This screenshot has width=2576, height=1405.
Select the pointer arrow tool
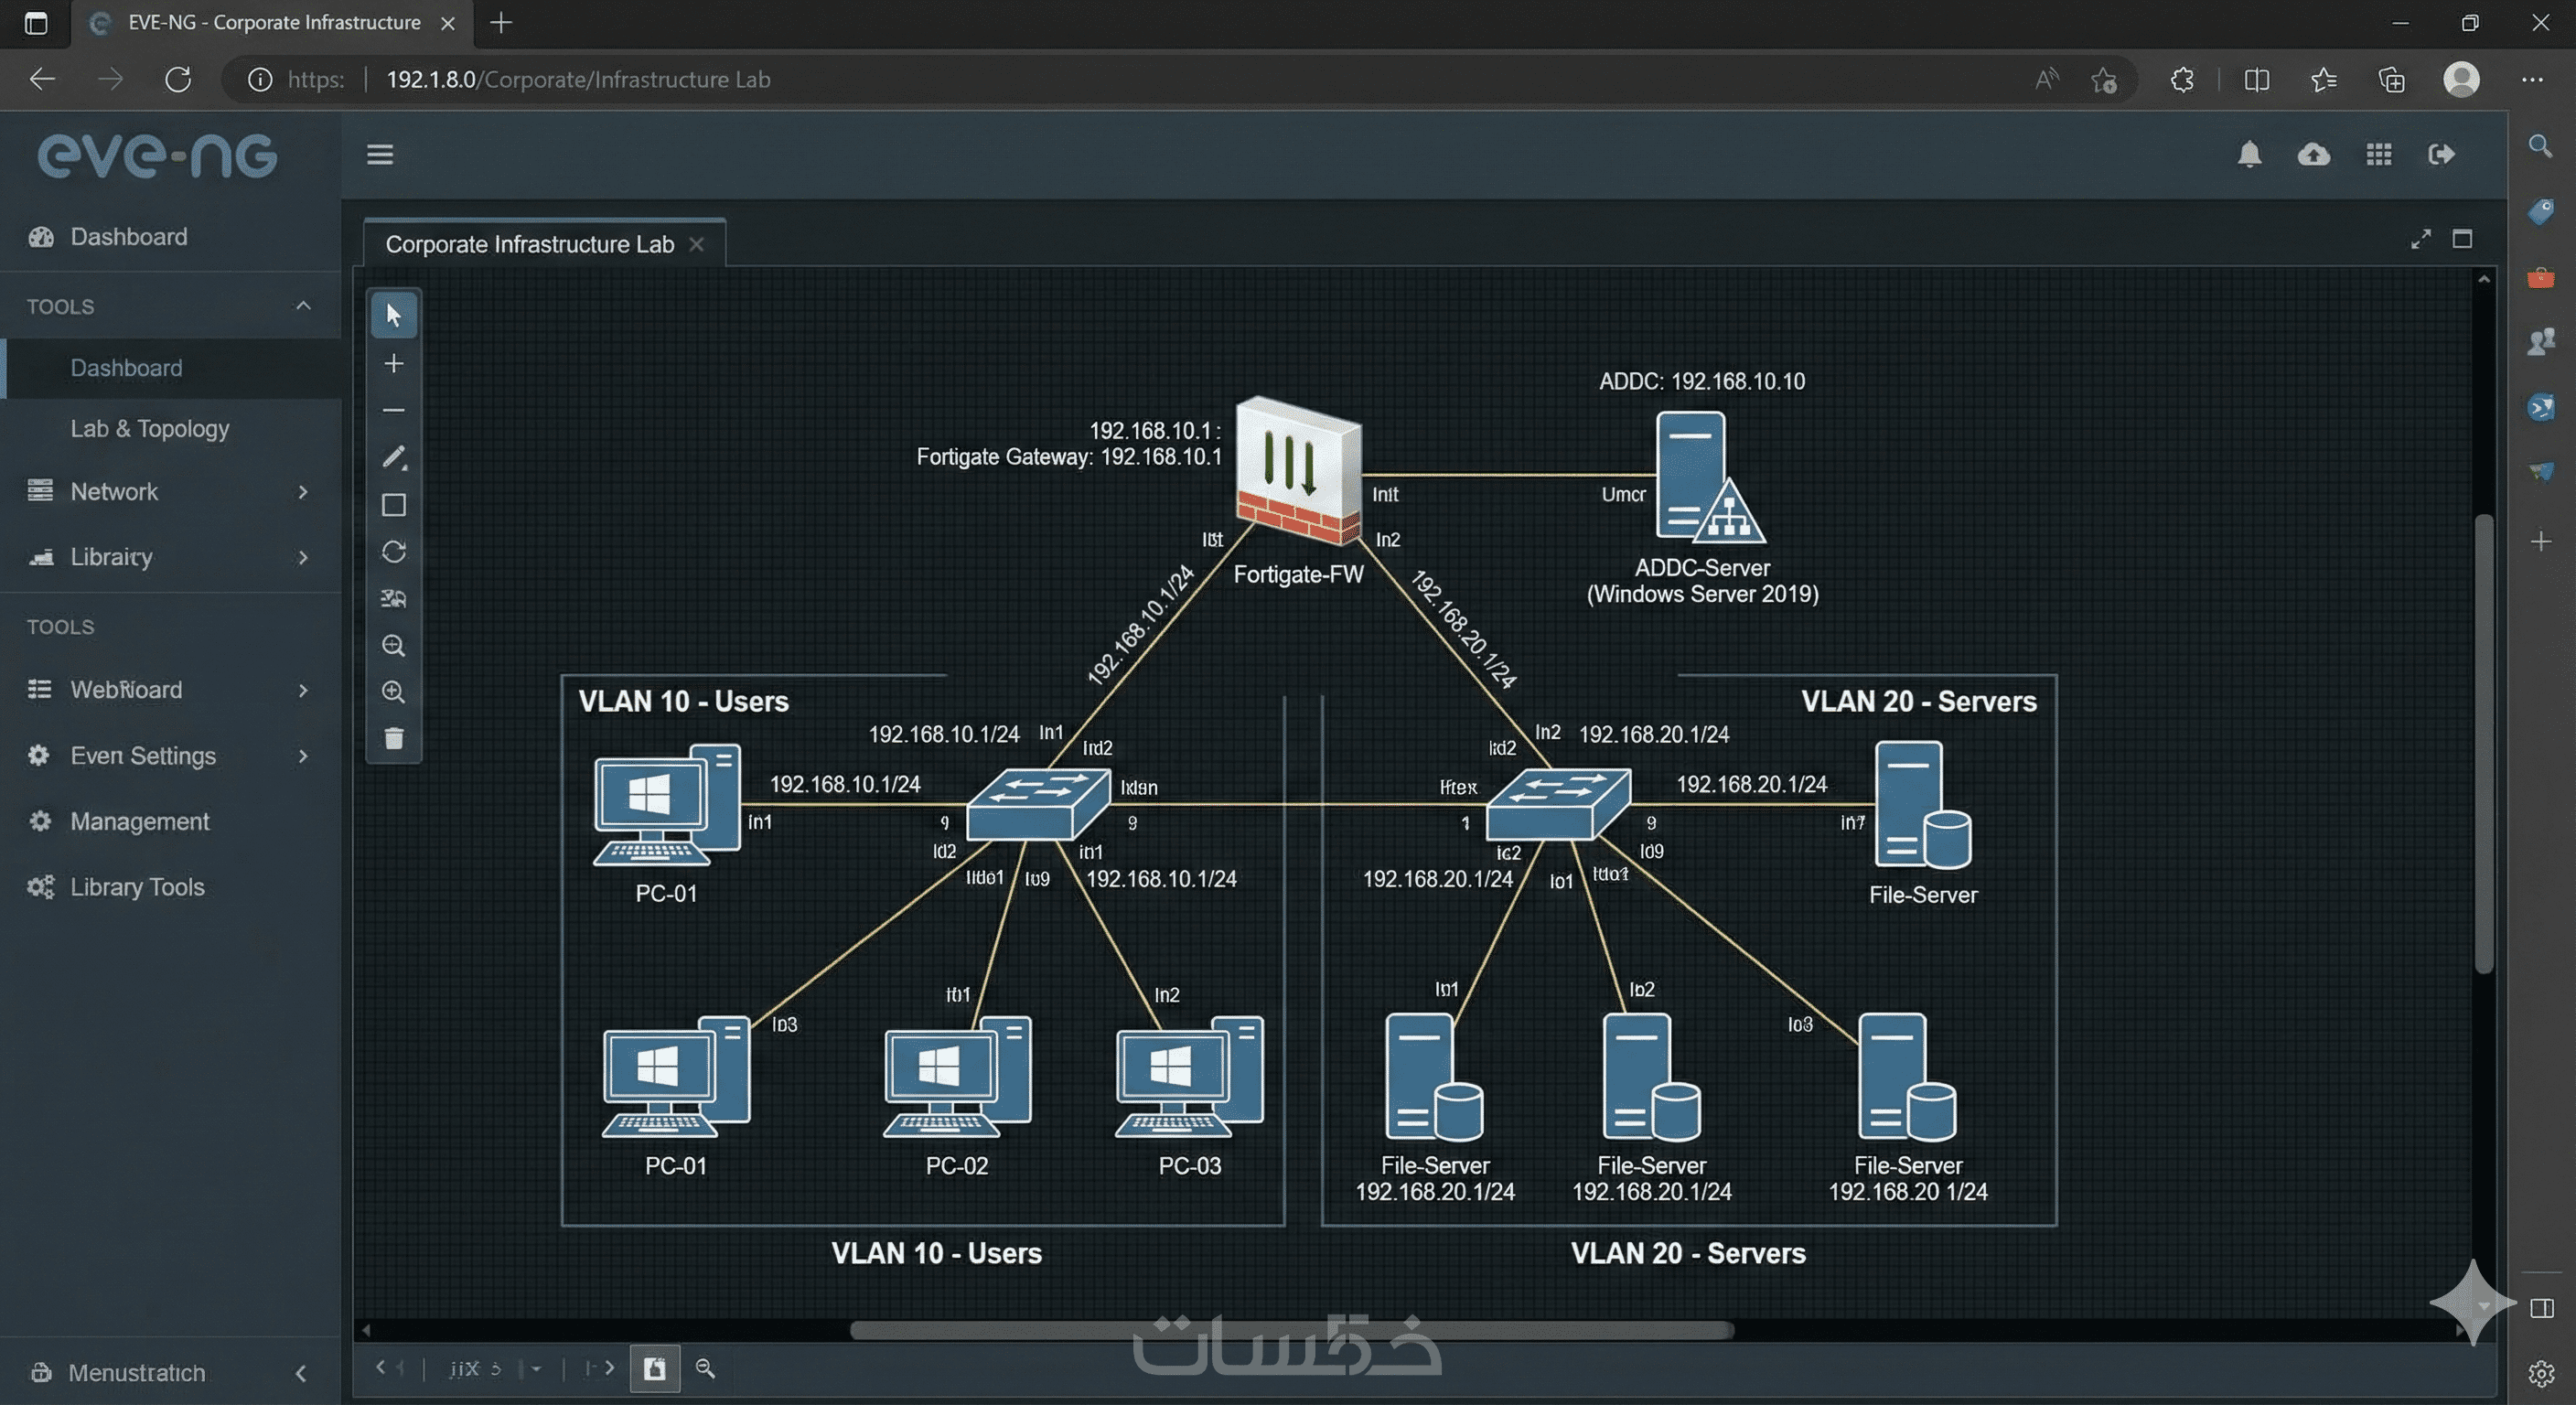[393, 315]
